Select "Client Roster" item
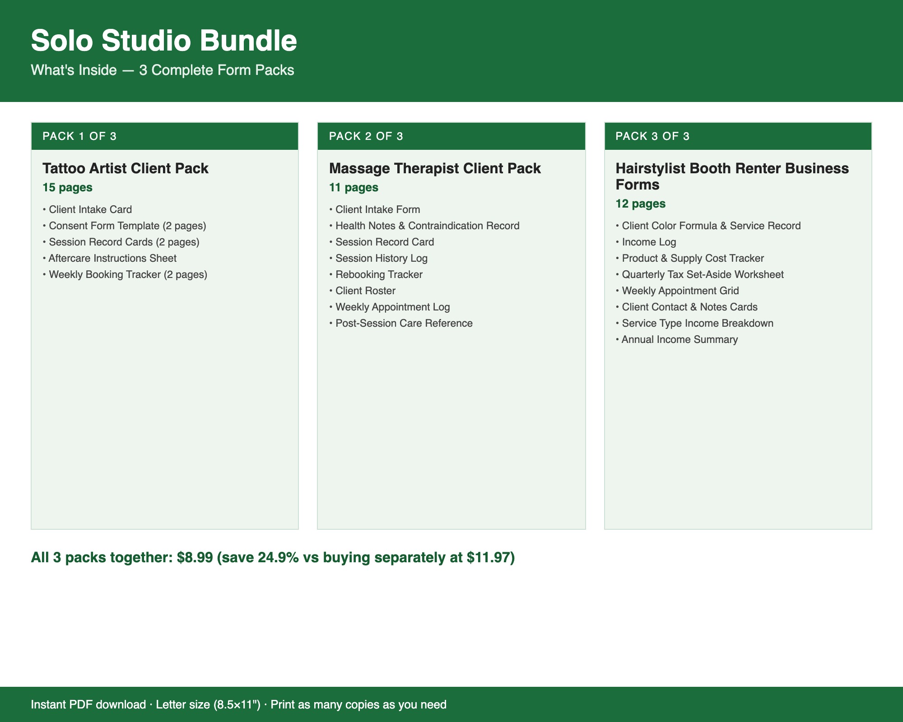 click(363, 291)
